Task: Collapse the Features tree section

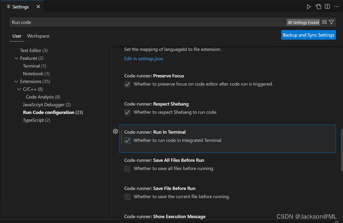Action: click(x=16, y=58)
